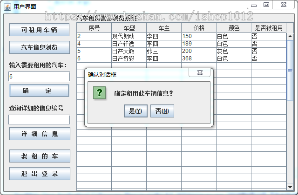Select the 日产天籁 cell
Screen dimensions: 298x195
[x=129, y=51]
